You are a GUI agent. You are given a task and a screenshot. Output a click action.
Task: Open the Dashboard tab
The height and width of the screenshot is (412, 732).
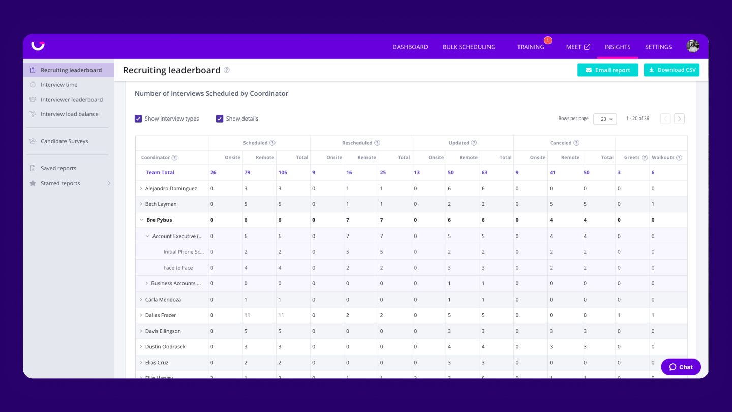click(x=410, y=47)
